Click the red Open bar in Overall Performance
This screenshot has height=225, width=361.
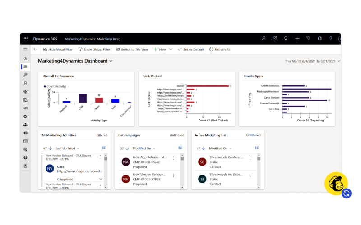99,100
